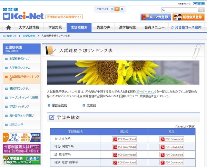Open 模試判定システム in sidebar
Viewport: 207px width, 167px height.
[22, 89]
